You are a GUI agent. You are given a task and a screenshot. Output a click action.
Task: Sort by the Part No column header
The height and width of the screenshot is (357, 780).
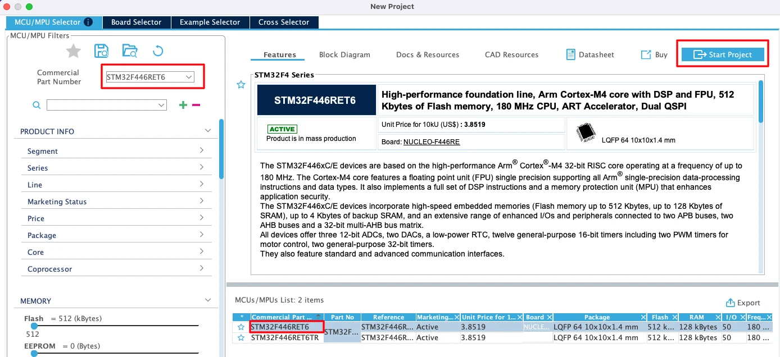coord(342,317)
